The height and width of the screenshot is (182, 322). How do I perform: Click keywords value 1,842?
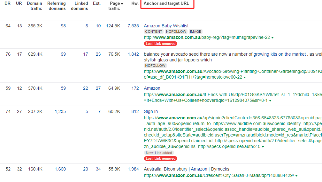pyautogui.click(x=133, y=54)
